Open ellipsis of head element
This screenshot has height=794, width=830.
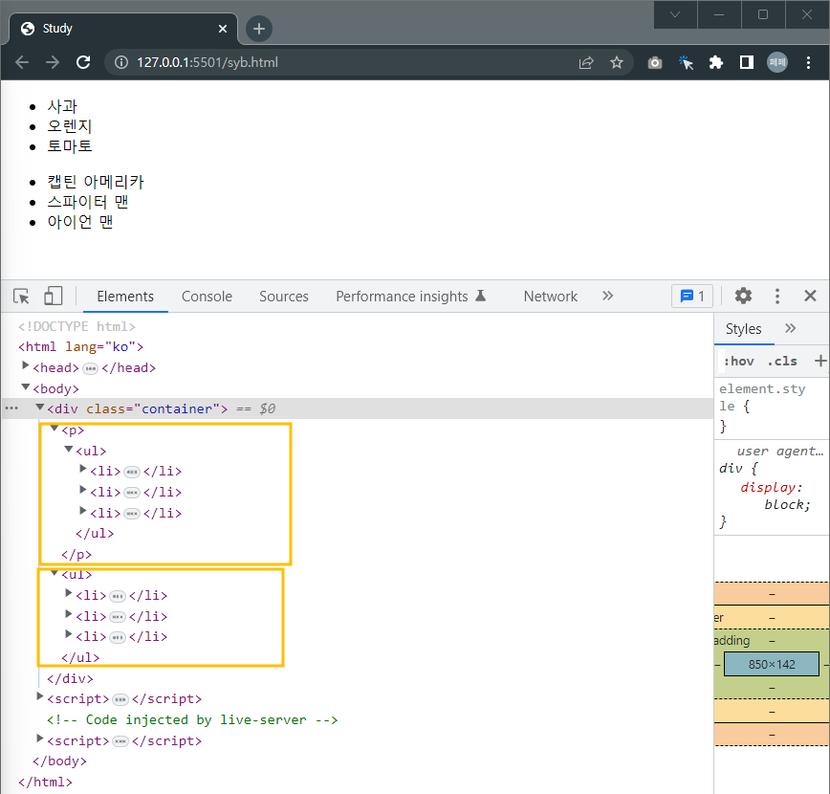pyautogui.click(x=91, y=368)
